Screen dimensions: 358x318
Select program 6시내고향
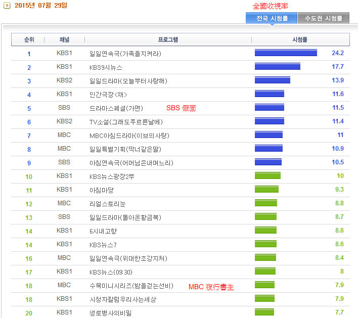click(103, 231)
